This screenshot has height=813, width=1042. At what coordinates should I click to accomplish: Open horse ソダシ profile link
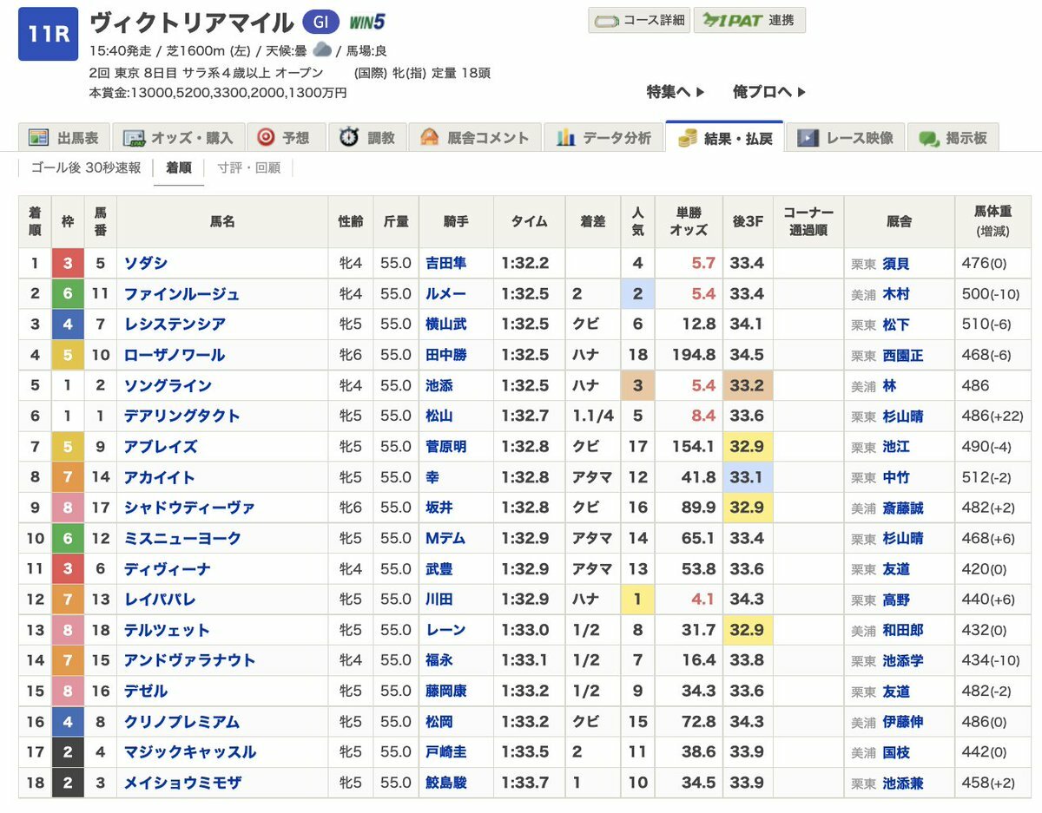point(146,263)
